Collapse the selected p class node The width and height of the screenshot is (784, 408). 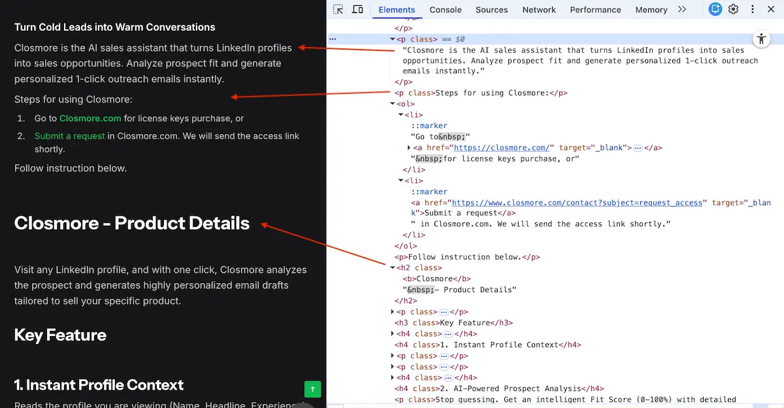coord(393,39)
